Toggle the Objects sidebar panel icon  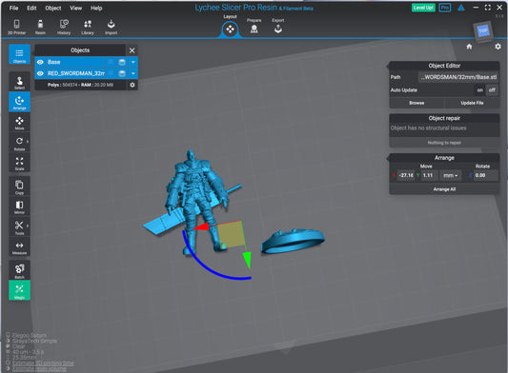[19, 54]
